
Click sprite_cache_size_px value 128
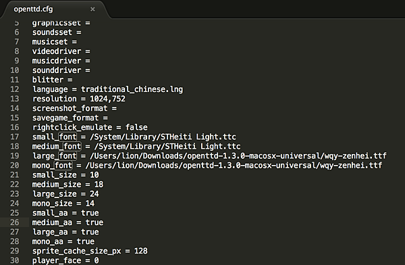141,251
